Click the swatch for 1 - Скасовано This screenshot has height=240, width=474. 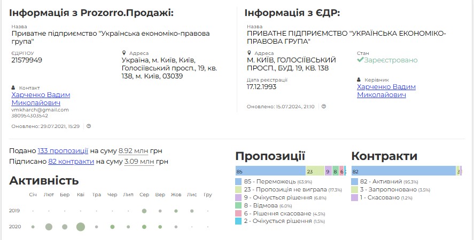[355, 197]
